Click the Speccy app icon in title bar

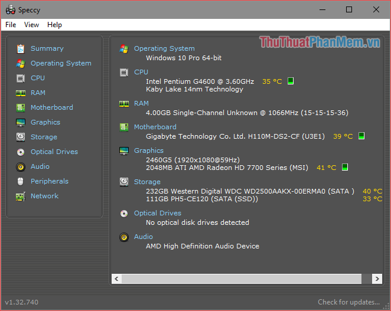click(11, 9)
